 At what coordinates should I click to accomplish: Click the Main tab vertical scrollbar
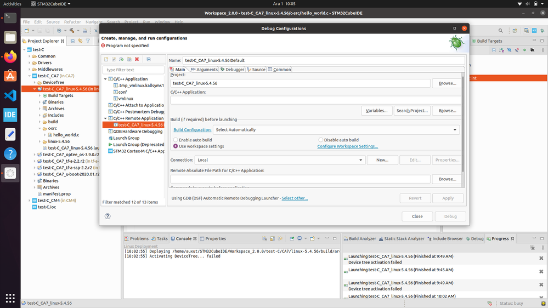click(x=463, y=124)
